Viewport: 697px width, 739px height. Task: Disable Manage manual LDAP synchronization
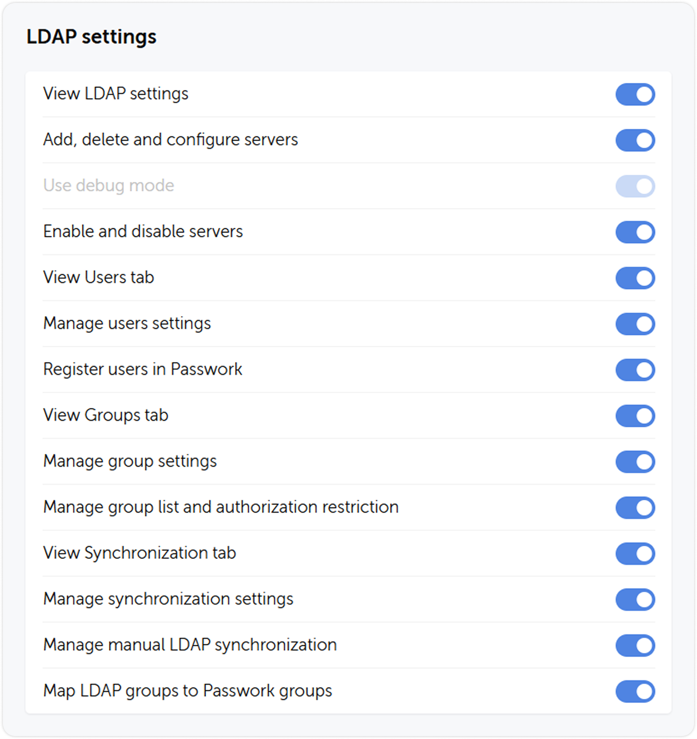tap(635, 644)
